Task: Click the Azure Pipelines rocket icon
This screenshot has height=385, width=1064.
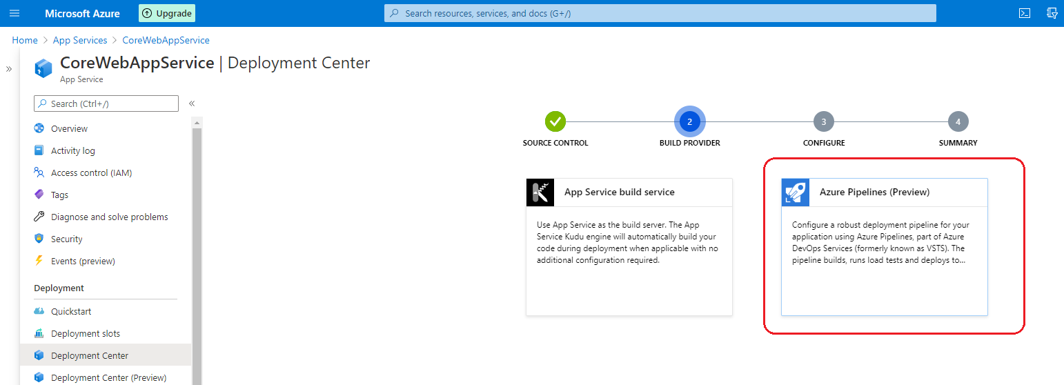Action: click(796, 192)
